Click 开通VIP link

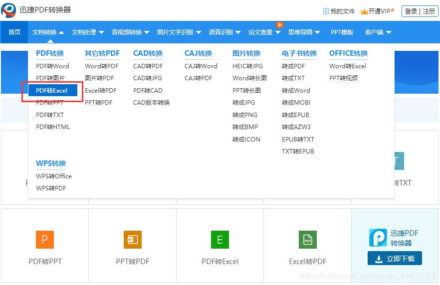tap(379, 11)
